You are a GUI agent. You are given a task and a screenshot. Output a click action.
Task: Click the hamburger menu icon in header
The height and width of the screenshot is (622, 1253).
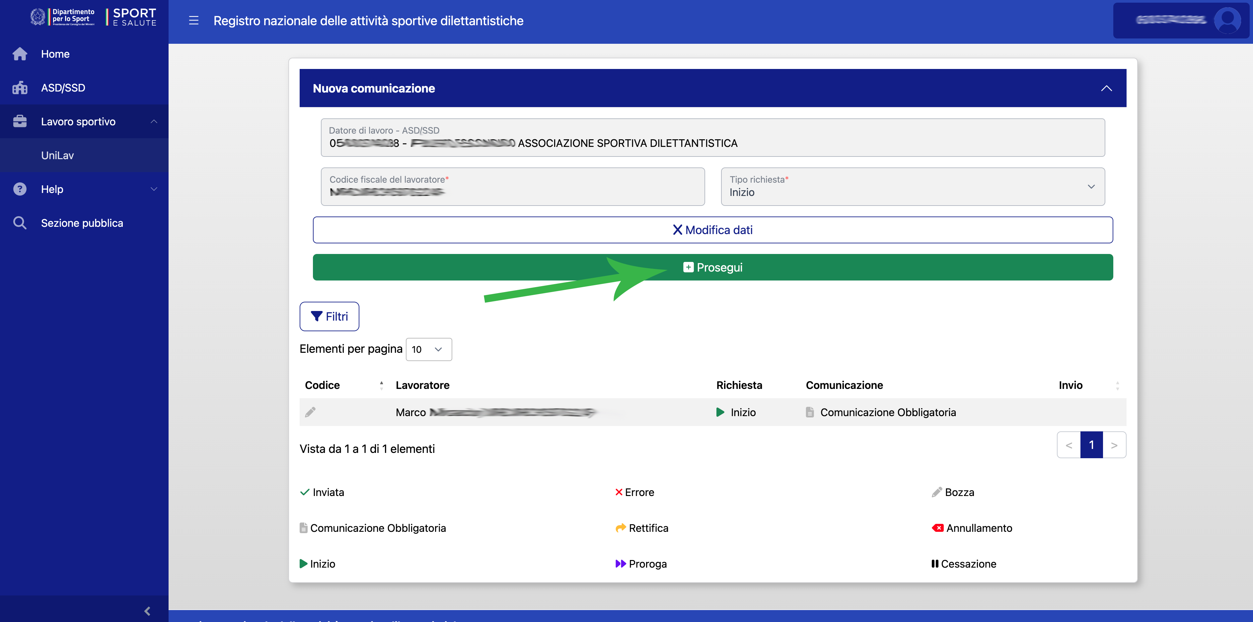(193, 21)
